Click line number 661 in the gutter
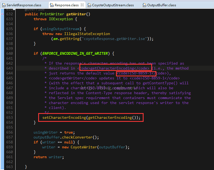The width and height of the screenshot is (214, 170). coord(10,157)
